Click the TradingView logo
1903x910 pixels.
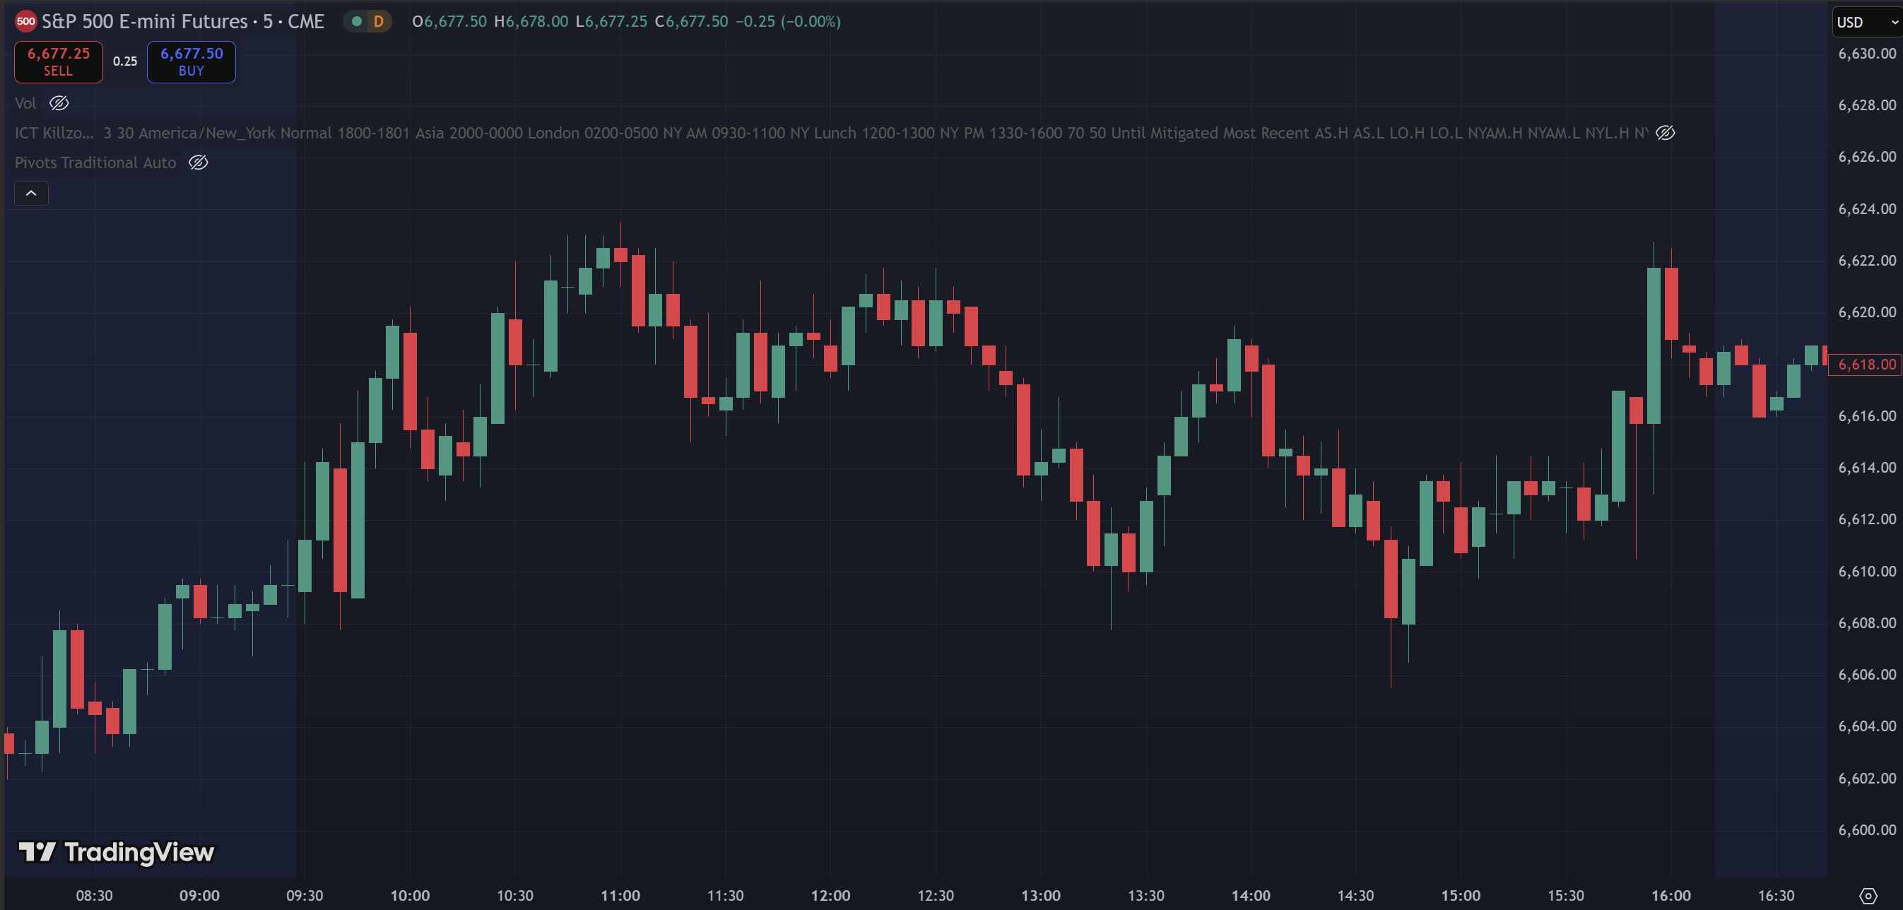click(x=117, y=852)
